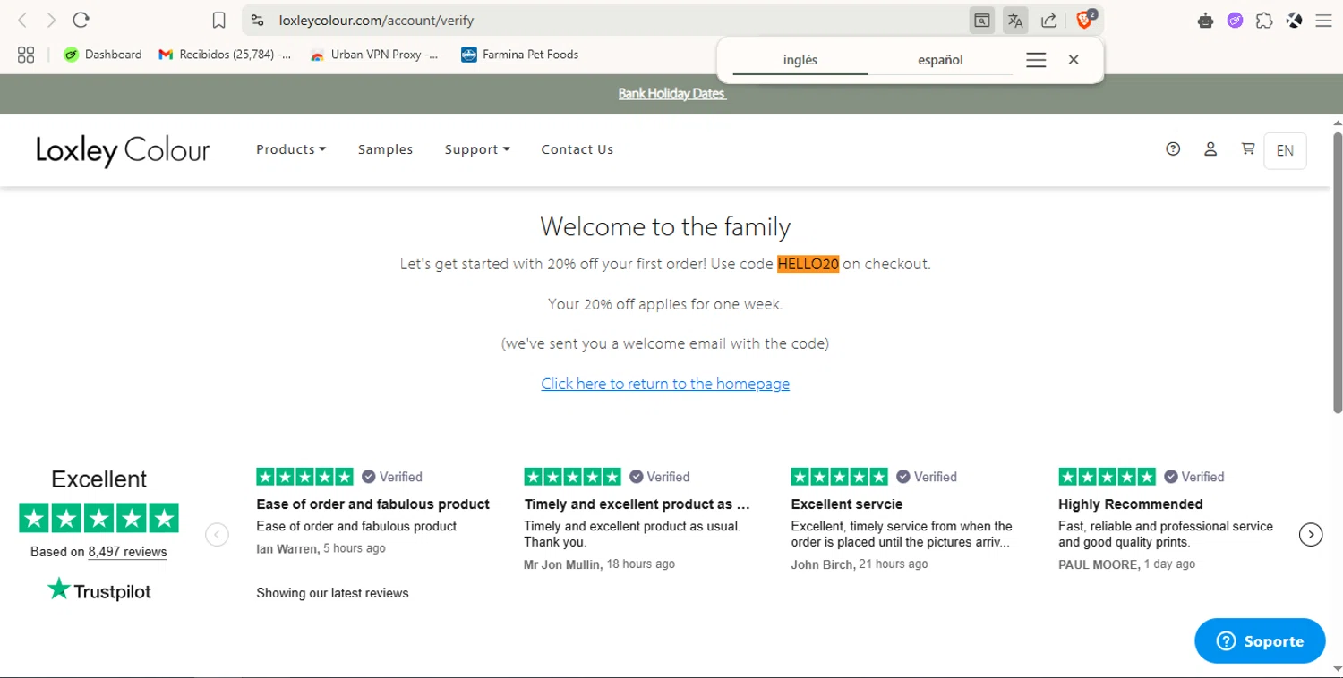The image size is (1343, 678).
Task: Click Verified badge on Ian Warren's review
Action: click(x=392, y=477)
